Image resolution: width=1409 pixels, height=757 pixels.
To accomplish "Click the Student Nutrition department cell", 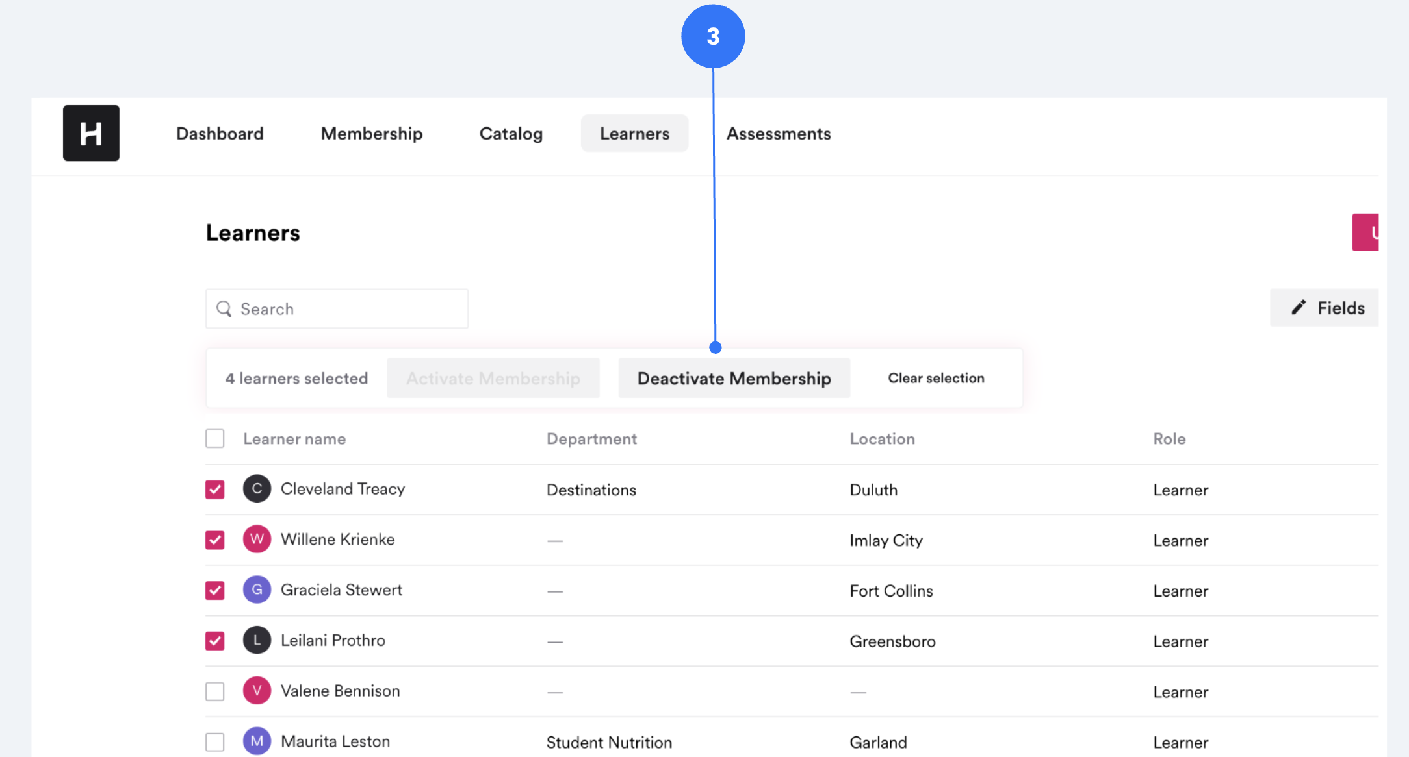I will (x=610, y=743).
